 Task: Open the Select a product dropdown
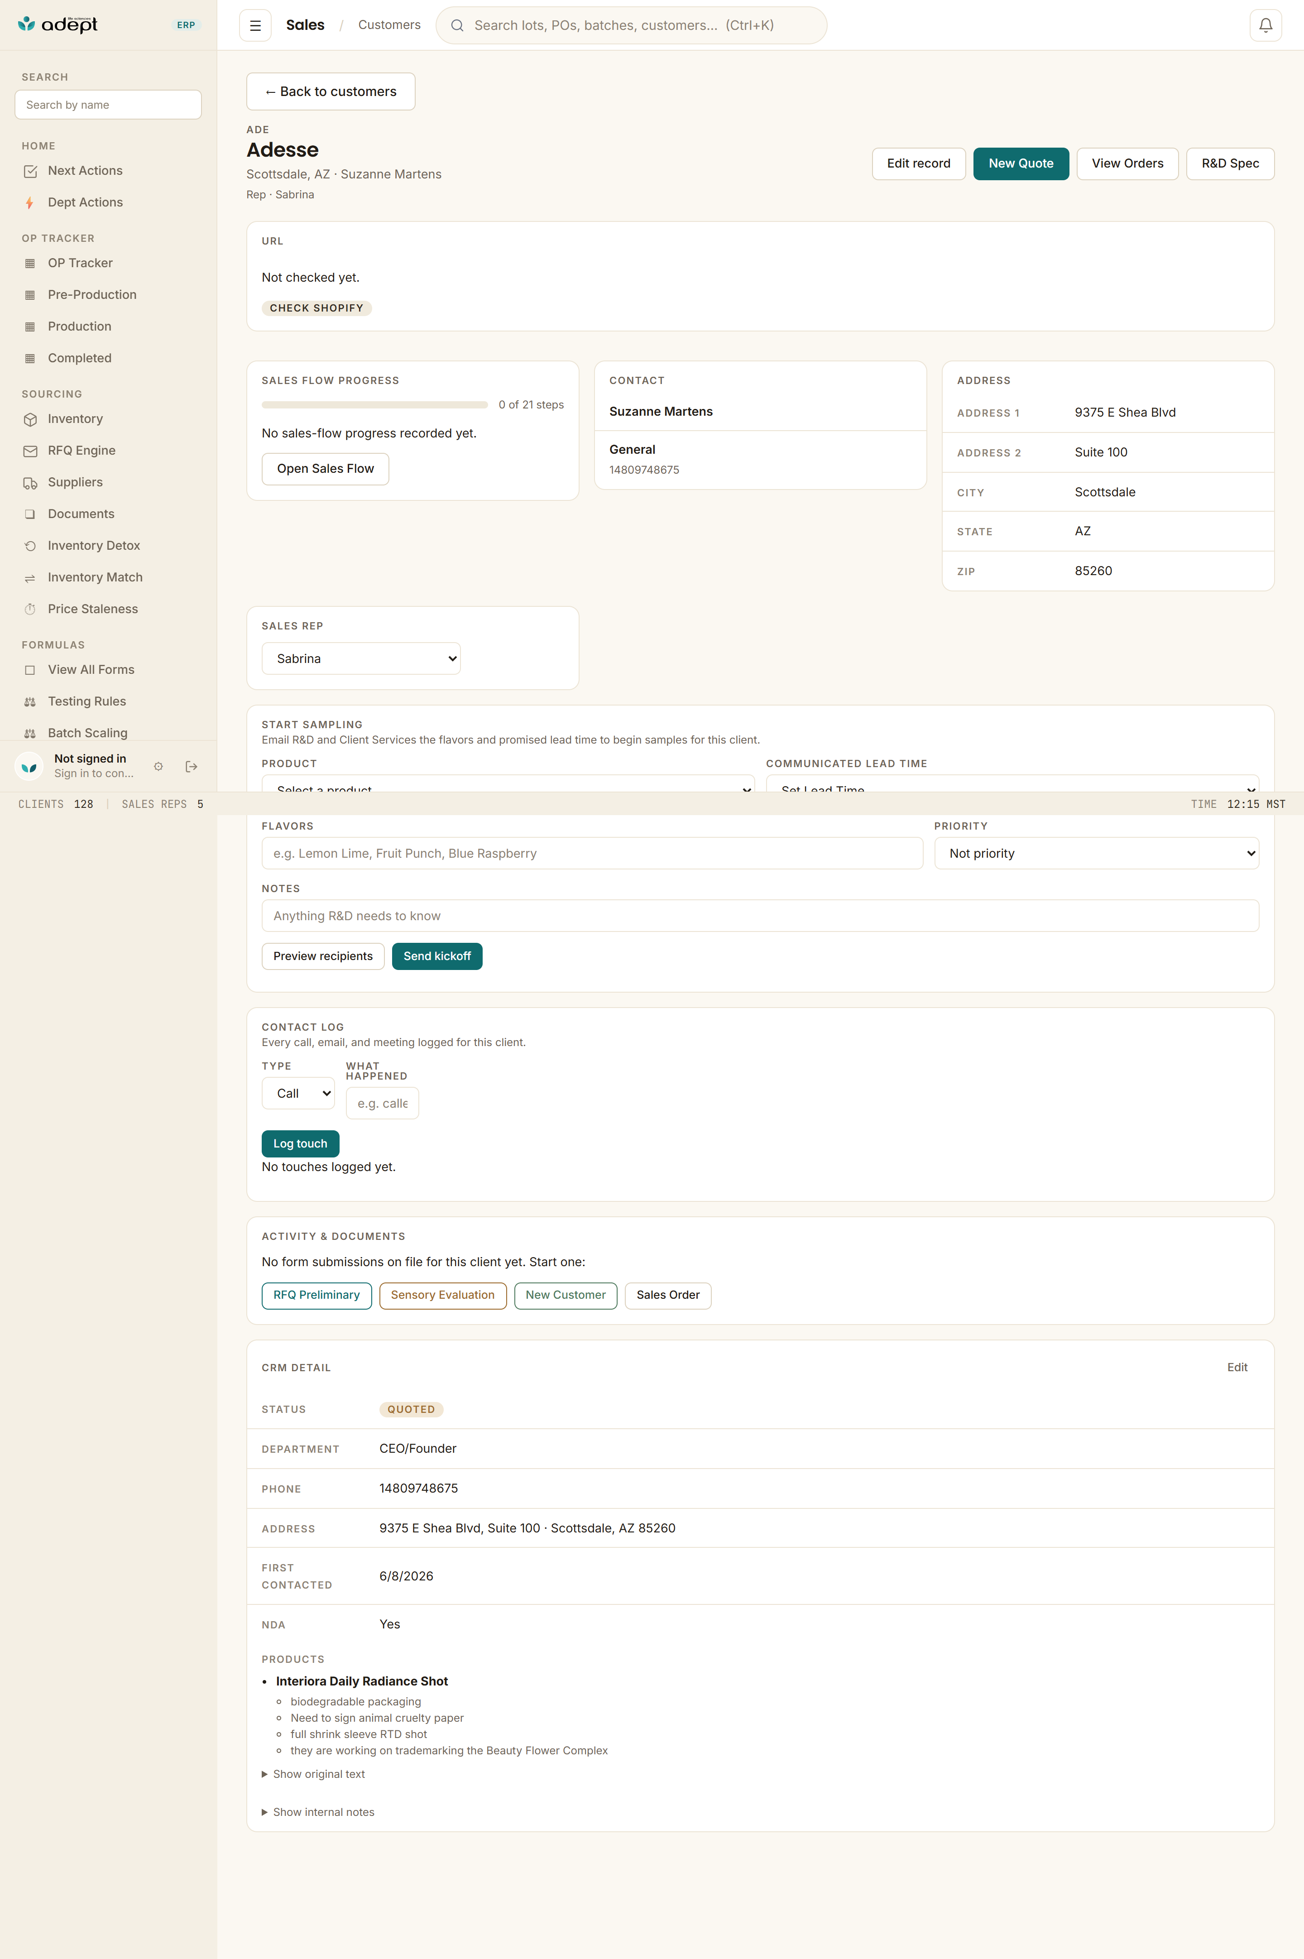tap(508, 783)
